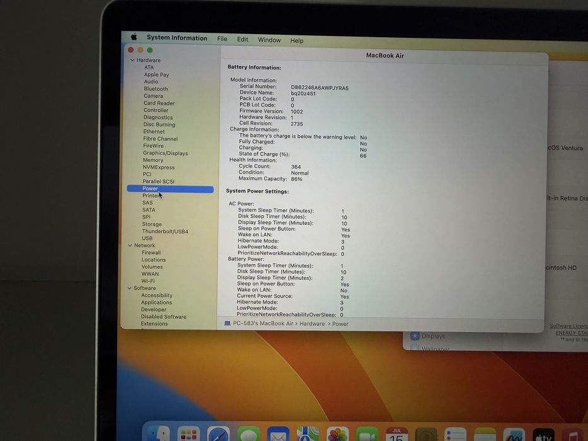Screen dimensions: 588x441
Task: Click the MacBook Air computer icon in path bar
Action: click(228, 323)
